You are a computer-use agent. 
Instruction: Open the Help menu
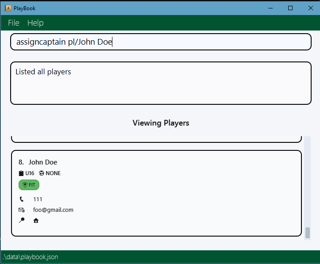coord(35,23)
